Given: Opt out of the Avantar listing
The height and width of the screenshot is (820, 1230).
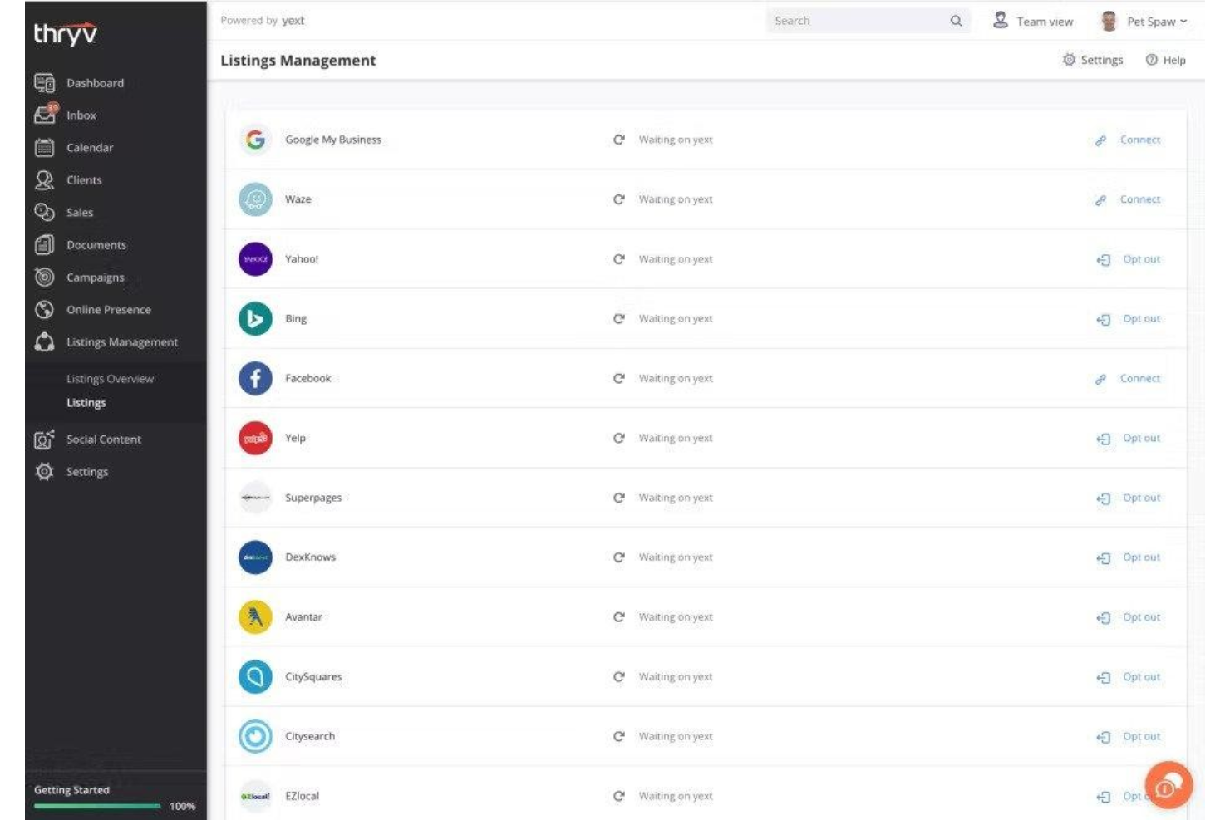Looking at the screenshot, I should click(x=1129, y=617).
